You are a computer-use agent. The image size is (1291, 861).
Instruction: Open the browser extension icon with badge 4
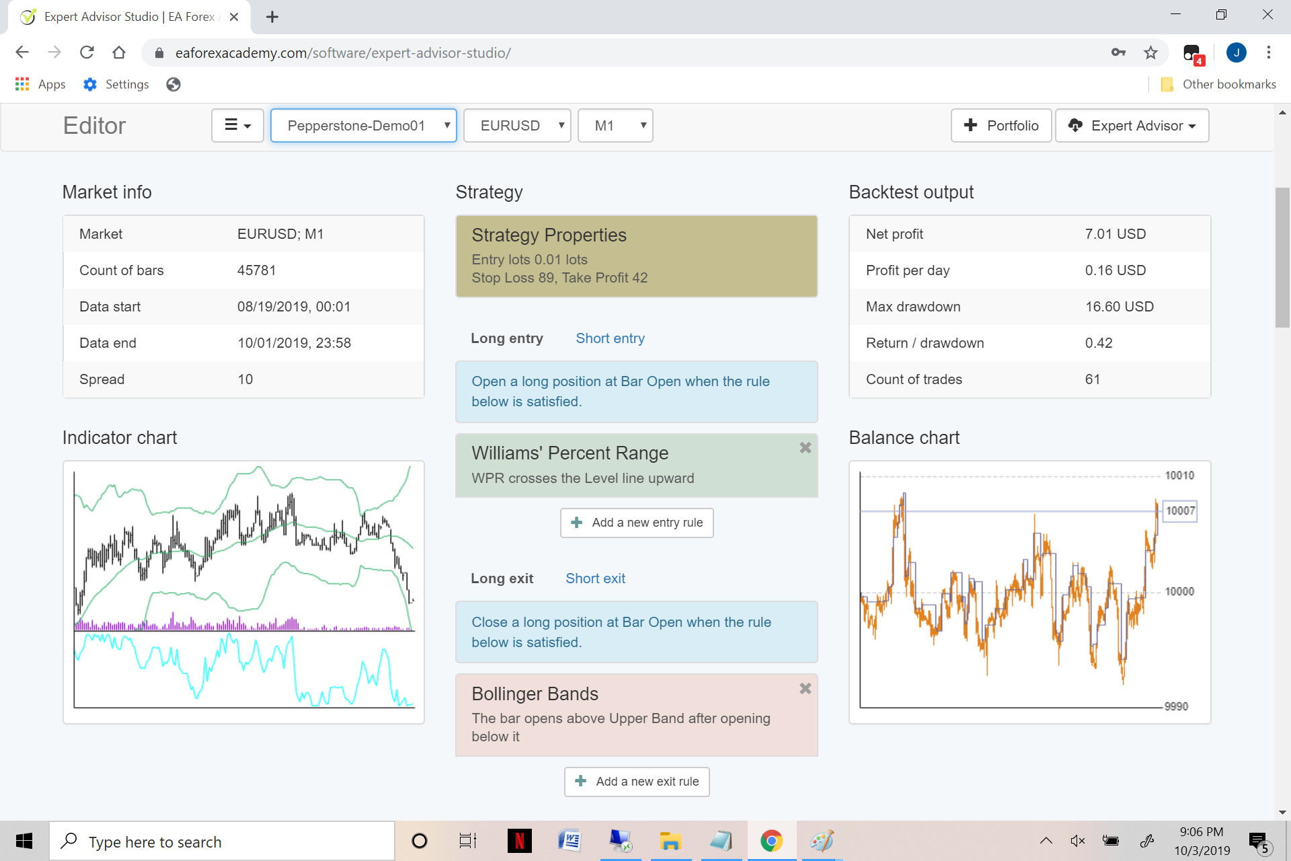[1194, 54]
